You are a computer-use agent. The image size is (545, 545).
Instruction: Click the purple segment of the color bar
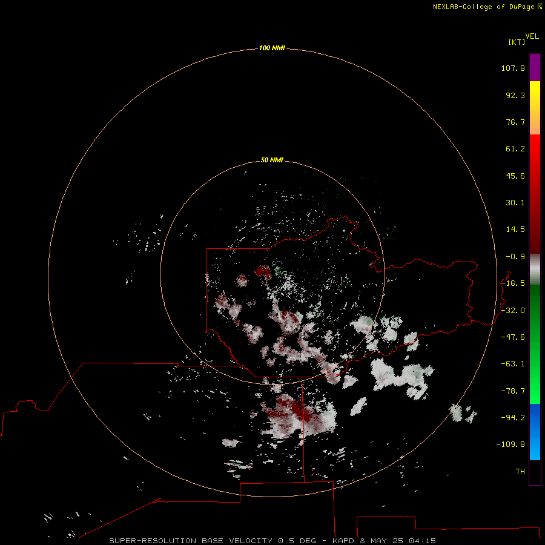coord(535,67)
